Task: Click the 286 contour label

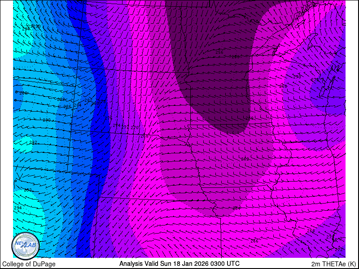Action: 67,106
